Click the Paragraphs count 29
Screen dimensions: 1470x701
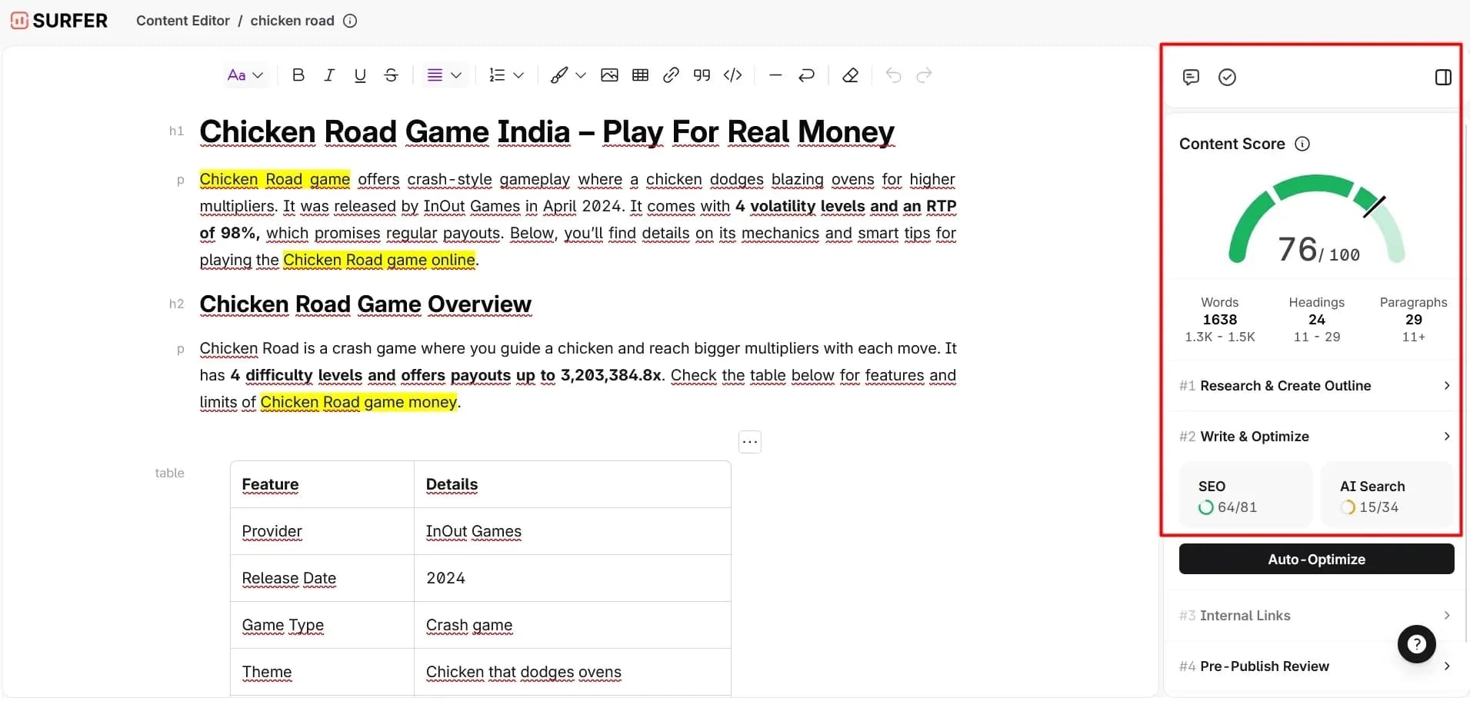(1414, 320)
